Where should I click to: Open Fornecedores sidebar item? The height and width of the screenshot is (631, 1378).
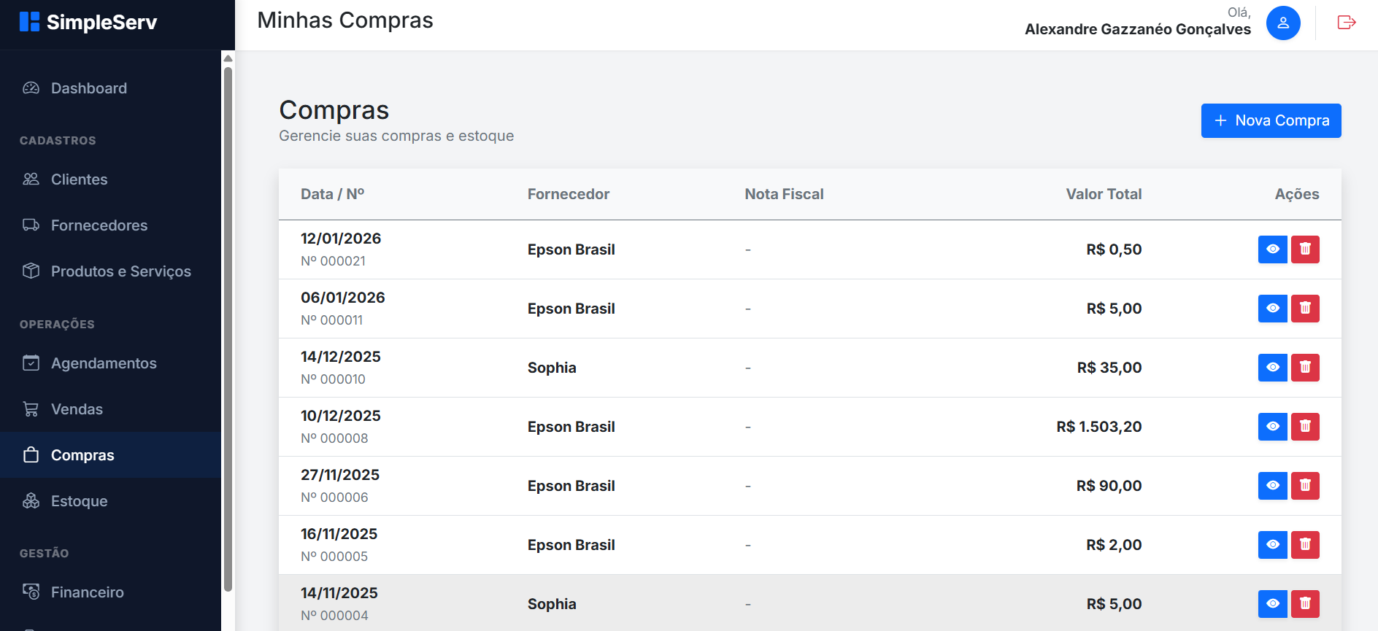point(99,225)
